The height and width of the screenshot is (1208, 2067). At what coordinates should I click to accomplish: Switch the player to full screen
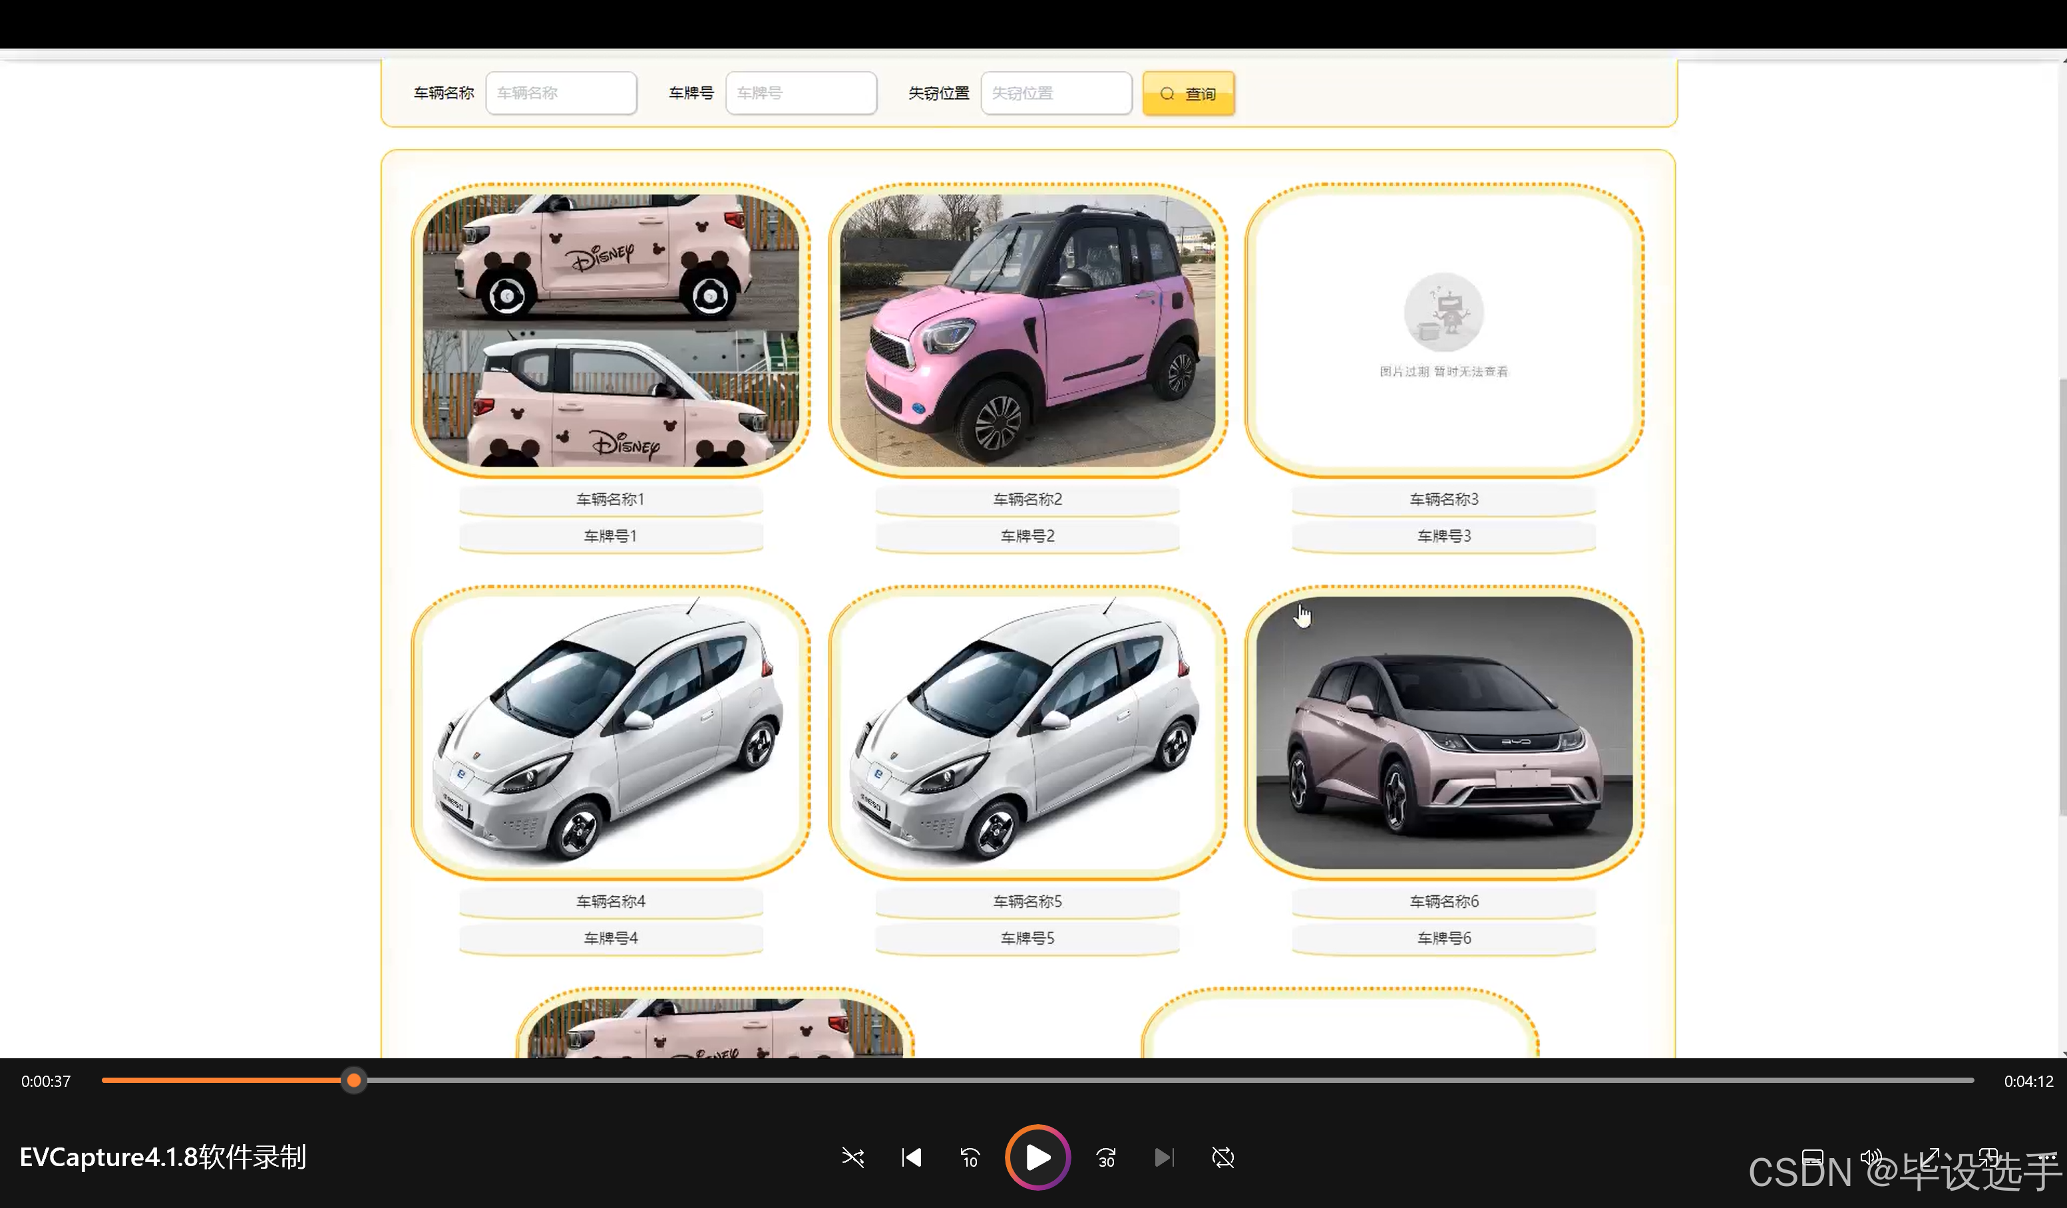1930,1157
